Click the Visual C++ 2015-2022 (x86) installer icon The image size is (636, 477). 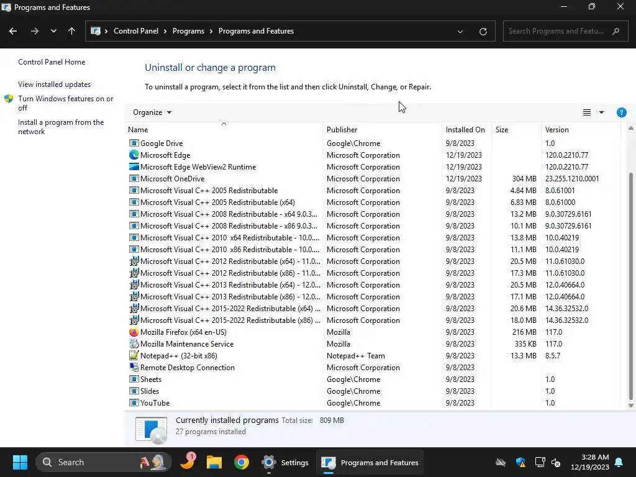[x=134, y=320]
